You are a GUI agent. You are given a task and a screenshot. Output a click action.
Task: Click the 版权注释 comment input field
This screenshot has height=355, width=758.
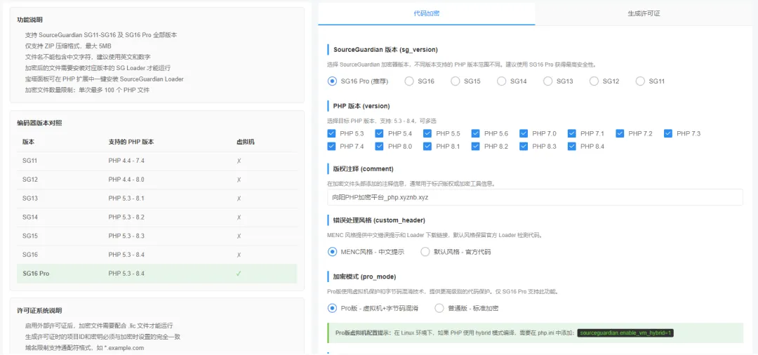(535, 197)
